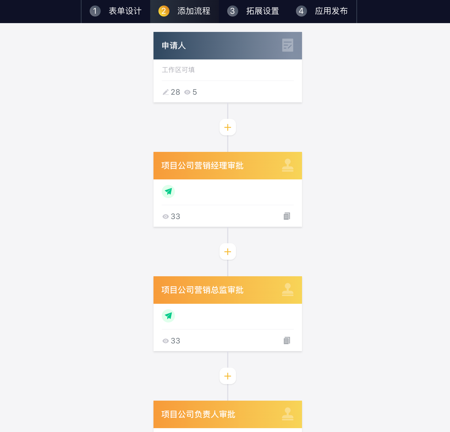450x432 pixels.
Task: Click the eye count 33 in 营销总监审批 card
Action: point(171,341)
